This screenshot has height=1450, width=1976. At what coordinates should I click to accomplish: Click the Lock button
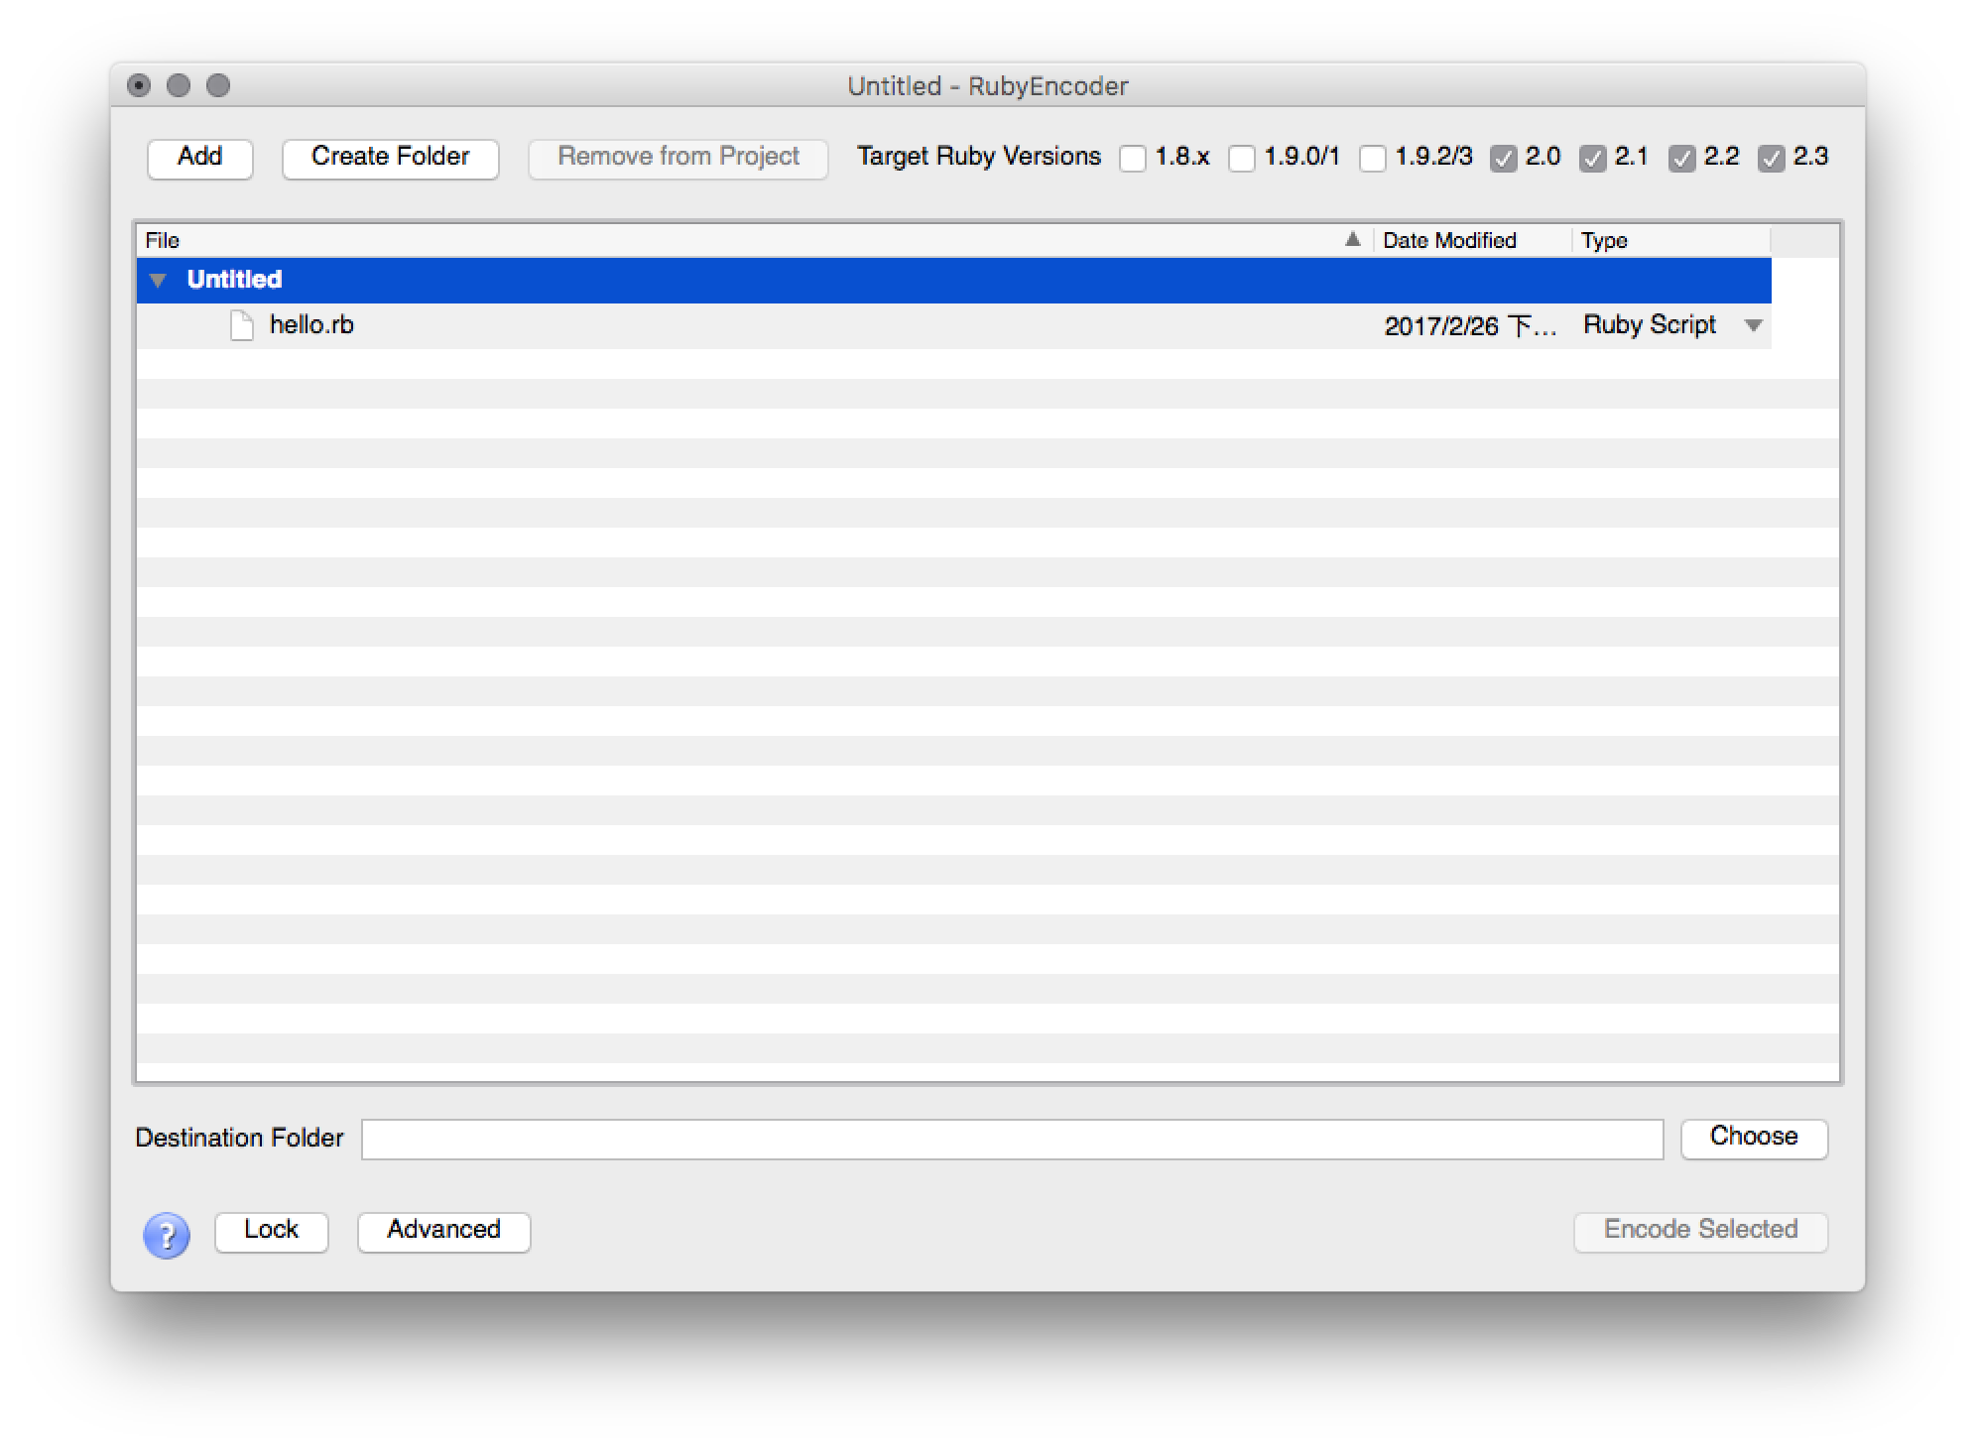point(271,1231)
